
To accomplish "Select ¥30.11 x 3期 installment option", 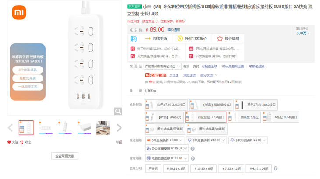I will point(176,168).
